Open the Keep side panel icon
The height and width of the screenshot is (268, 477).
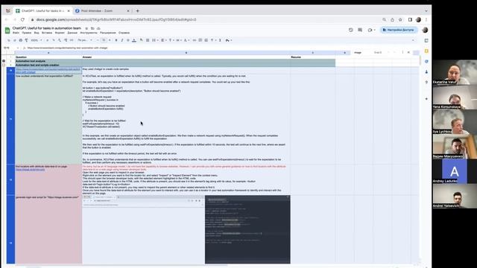(x=426, y=51)
